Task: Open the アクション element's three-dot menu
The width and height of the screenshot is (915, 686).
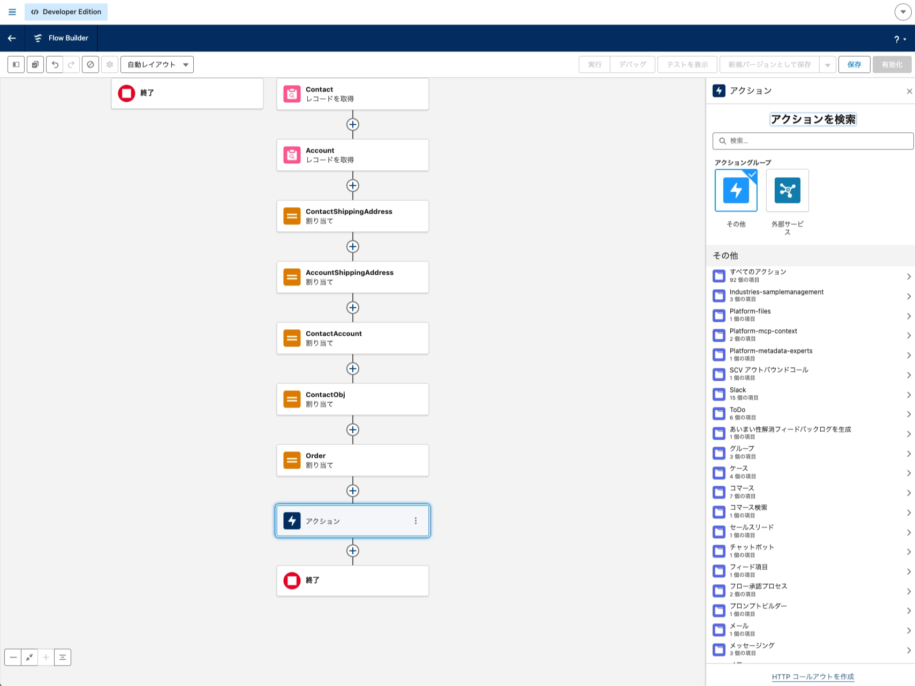Action: [415, 521]
